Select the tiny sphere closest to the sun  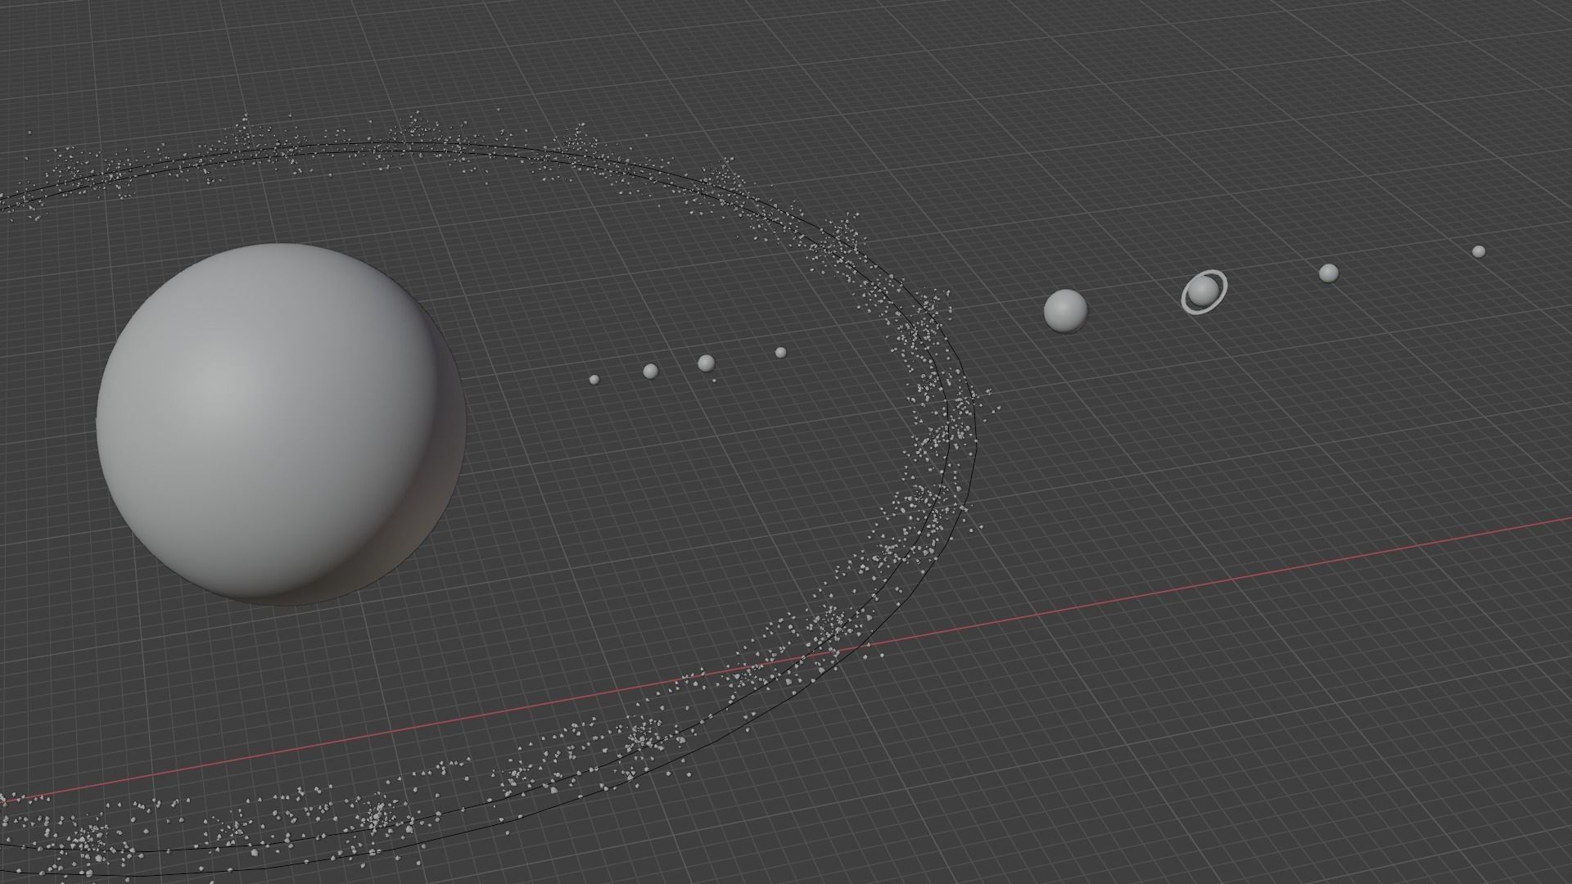pos(594,380)
